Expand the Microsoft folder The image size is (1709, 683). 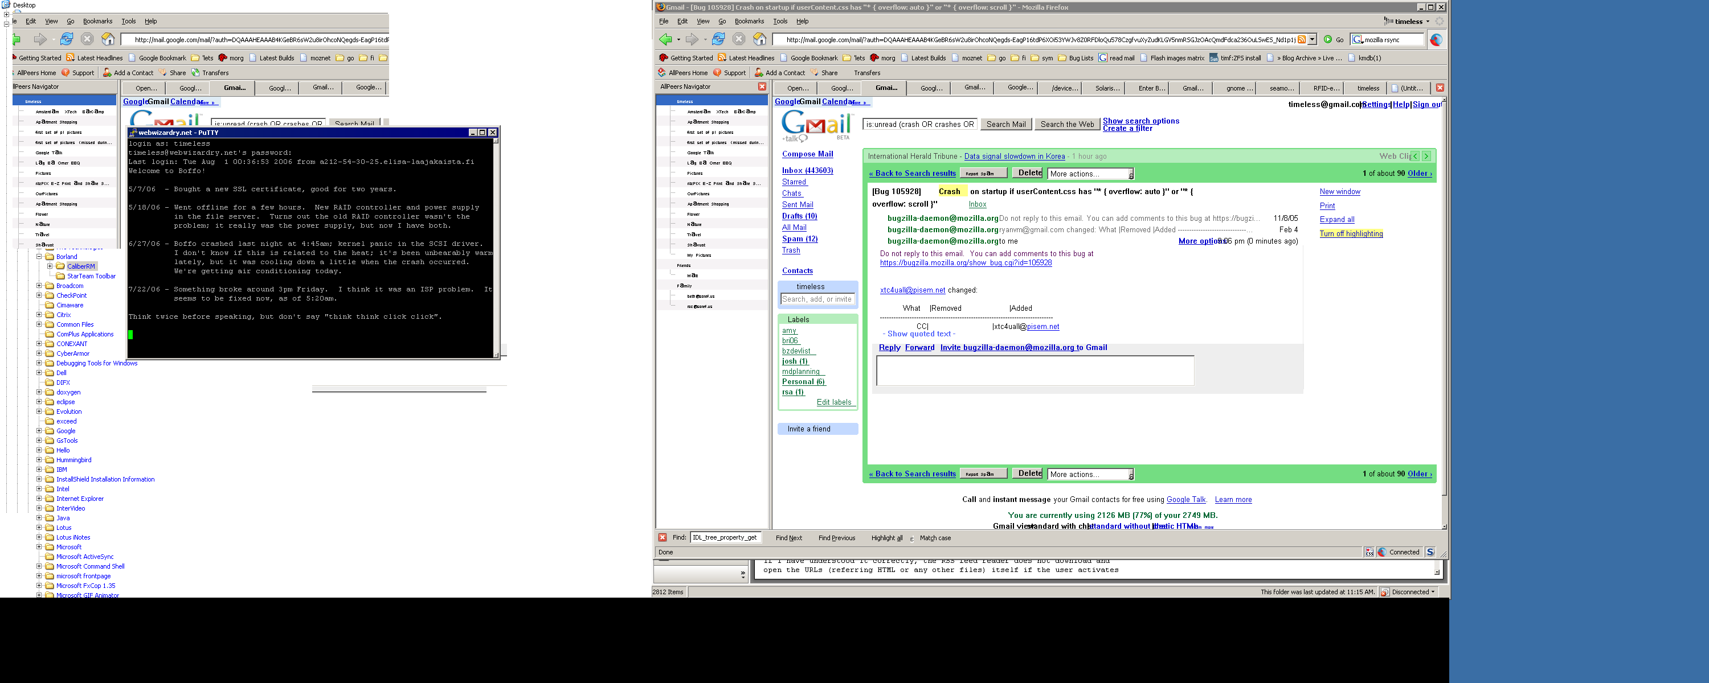coord(39,547)
